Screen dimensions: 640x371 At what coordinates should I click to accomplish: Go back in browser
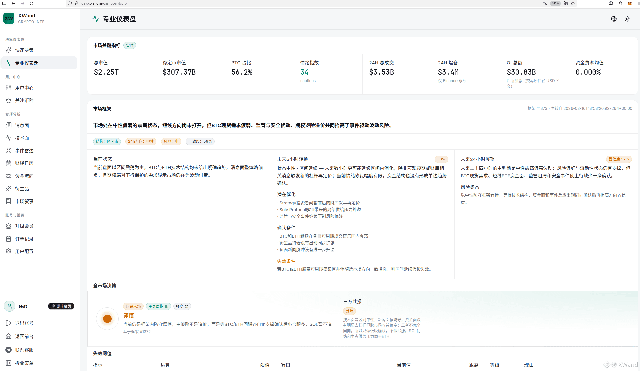click(x=13, y=3)
